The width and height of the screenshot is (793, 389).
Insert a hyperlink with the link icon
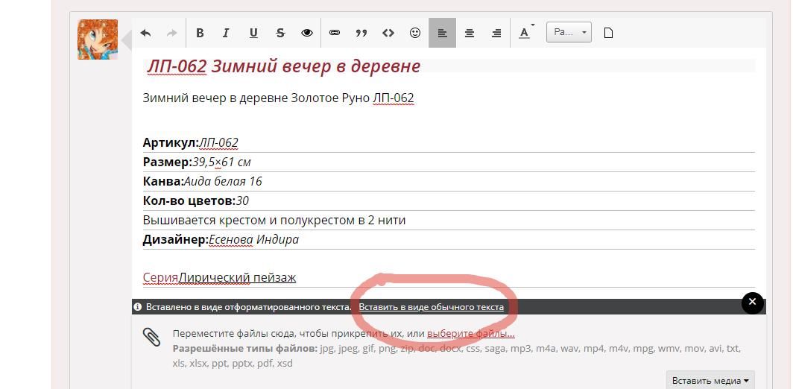pyautogui.click(x=335, y=33)
